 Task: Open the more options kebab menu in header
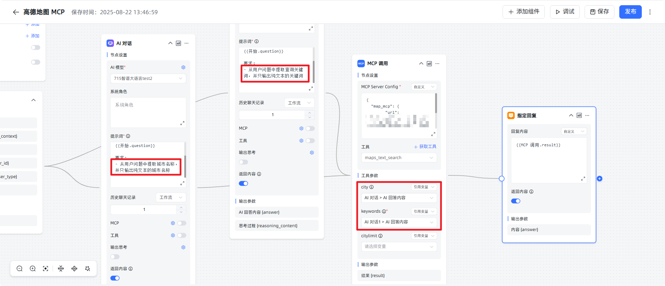click(650, 12)
